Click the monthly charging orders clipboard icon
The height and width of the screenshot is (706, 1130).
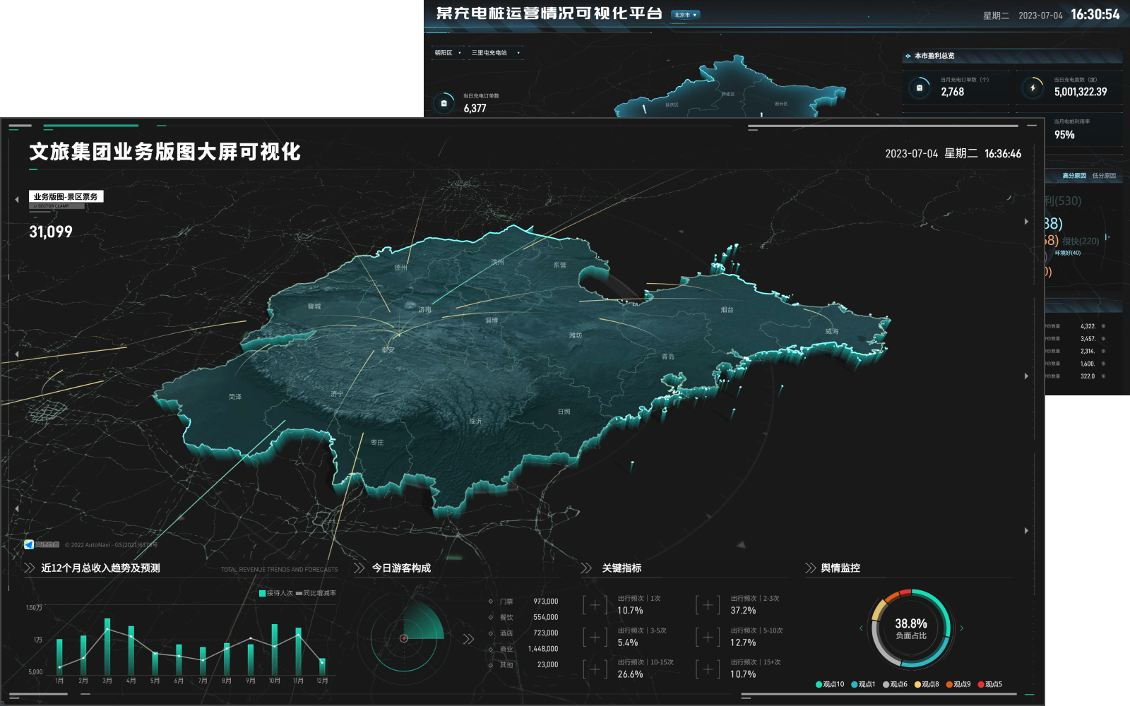(x=919, y=88)
